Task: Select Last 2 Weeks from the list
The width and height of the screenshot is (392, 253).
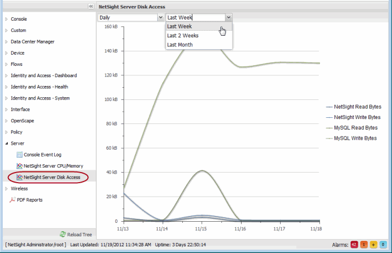Action: coord(182,35)
